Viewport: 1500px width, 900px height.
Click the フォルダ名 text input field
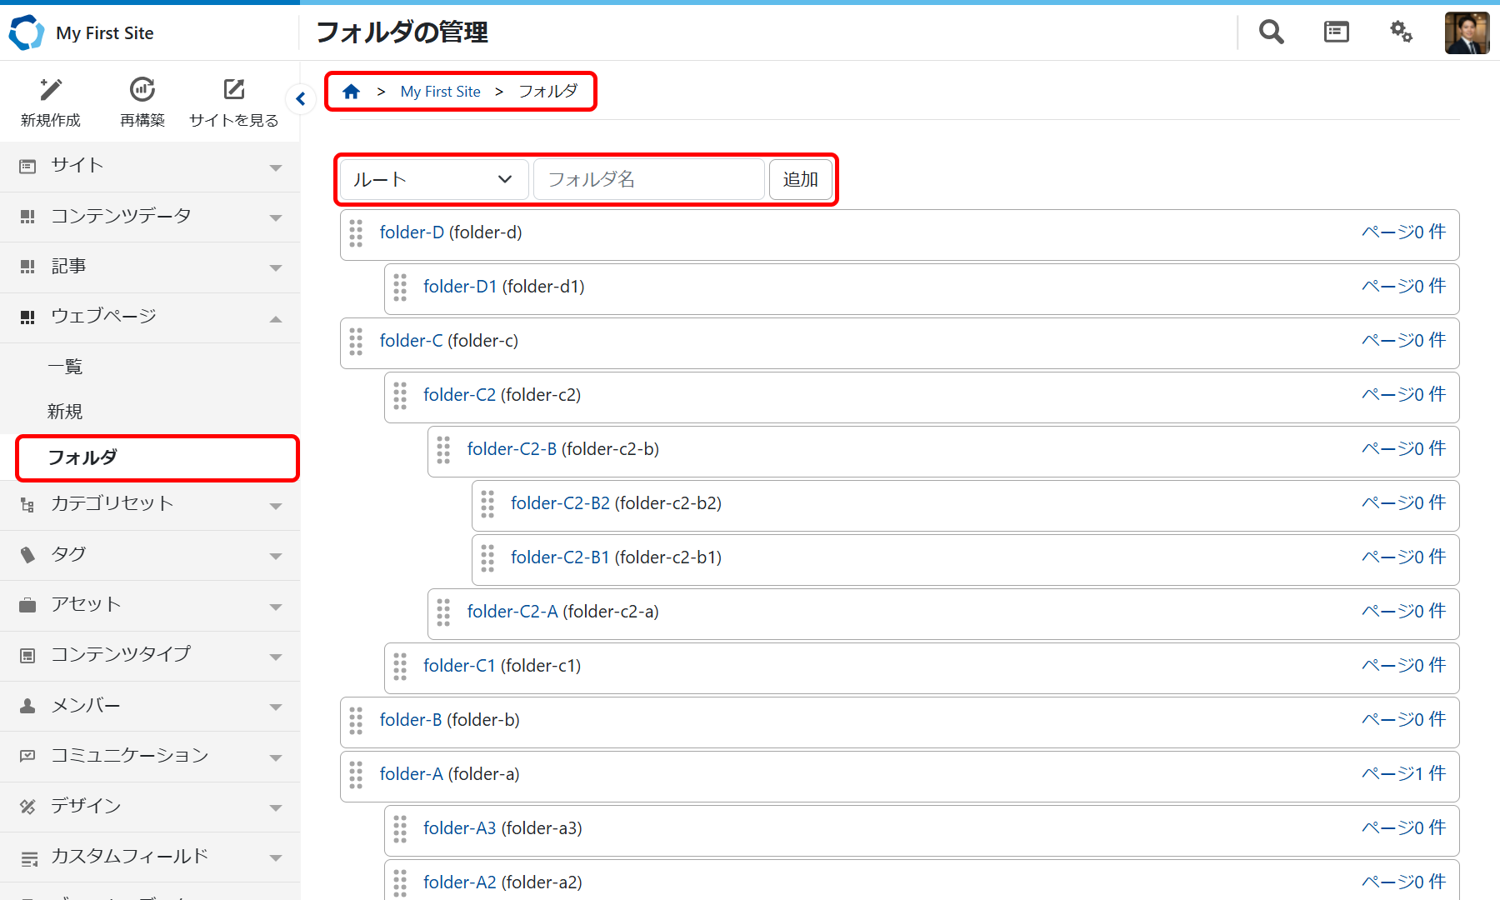(x=648, y=180)
